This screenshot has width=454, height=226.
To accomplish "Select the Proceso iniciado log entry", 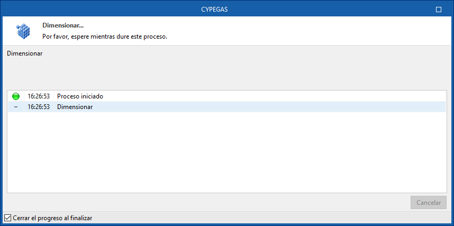I will coord(80,96).
